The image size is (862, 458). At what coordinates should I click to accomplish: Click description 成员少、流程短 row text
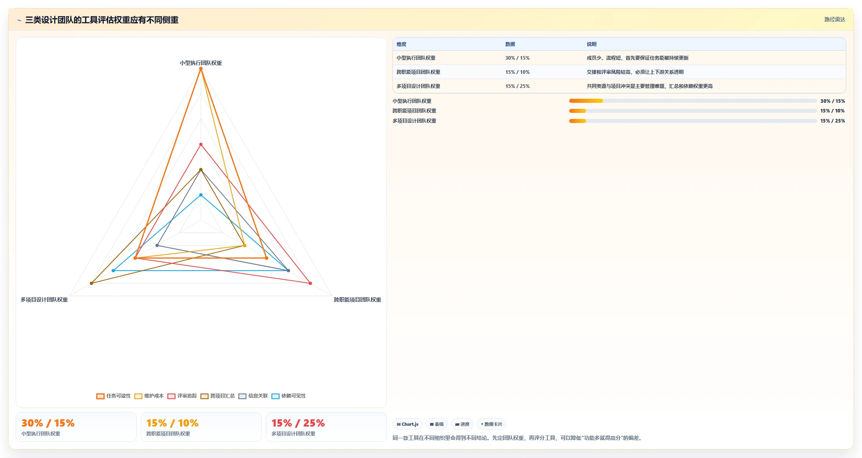(x=637, y=58)
